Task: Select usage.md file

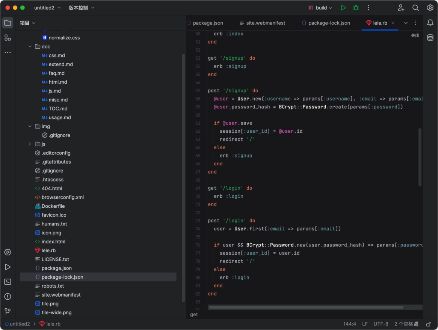Action: [56, 117]
